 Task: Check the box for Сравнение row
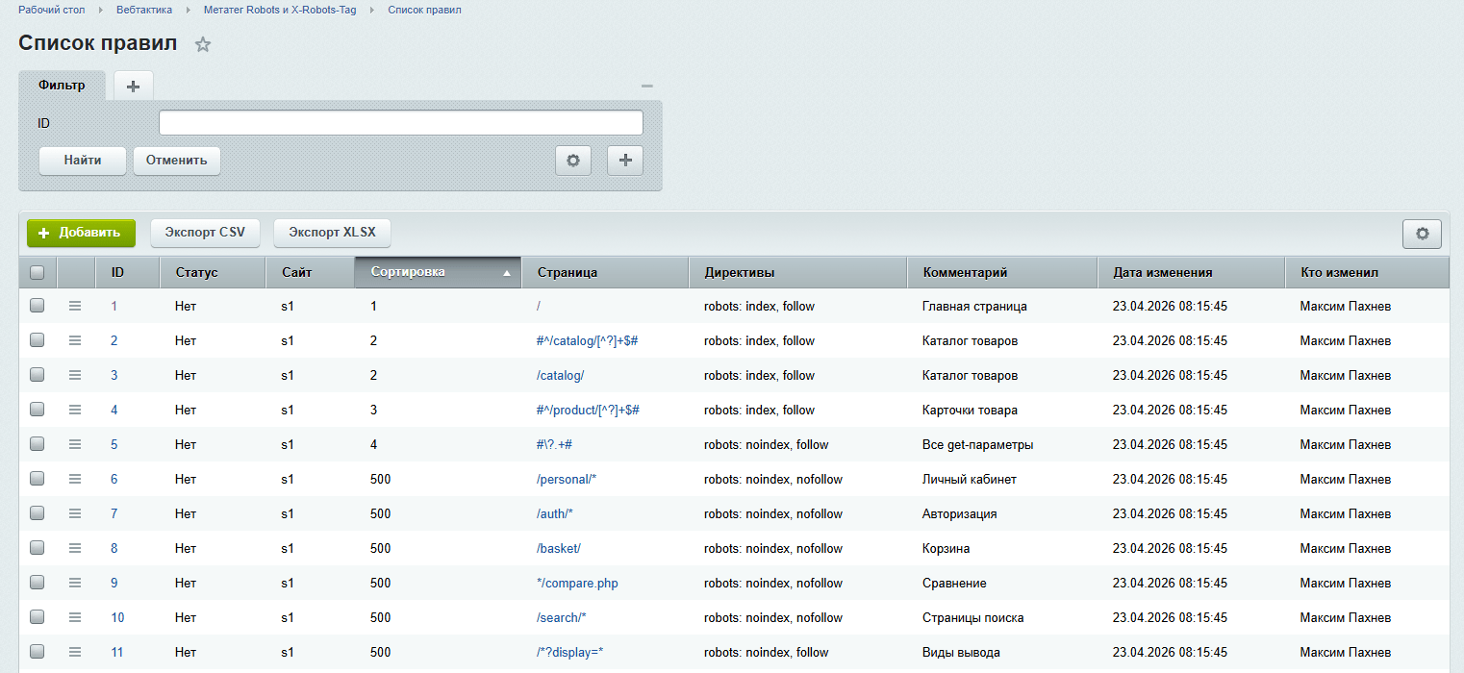tap(38, 583)
